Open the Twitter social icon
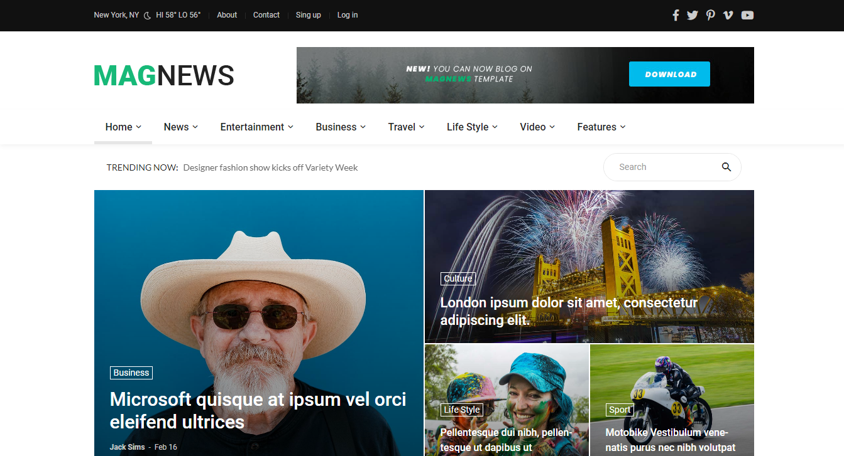The width and height of the screenshot is (844, 456). tap(693, 15)
